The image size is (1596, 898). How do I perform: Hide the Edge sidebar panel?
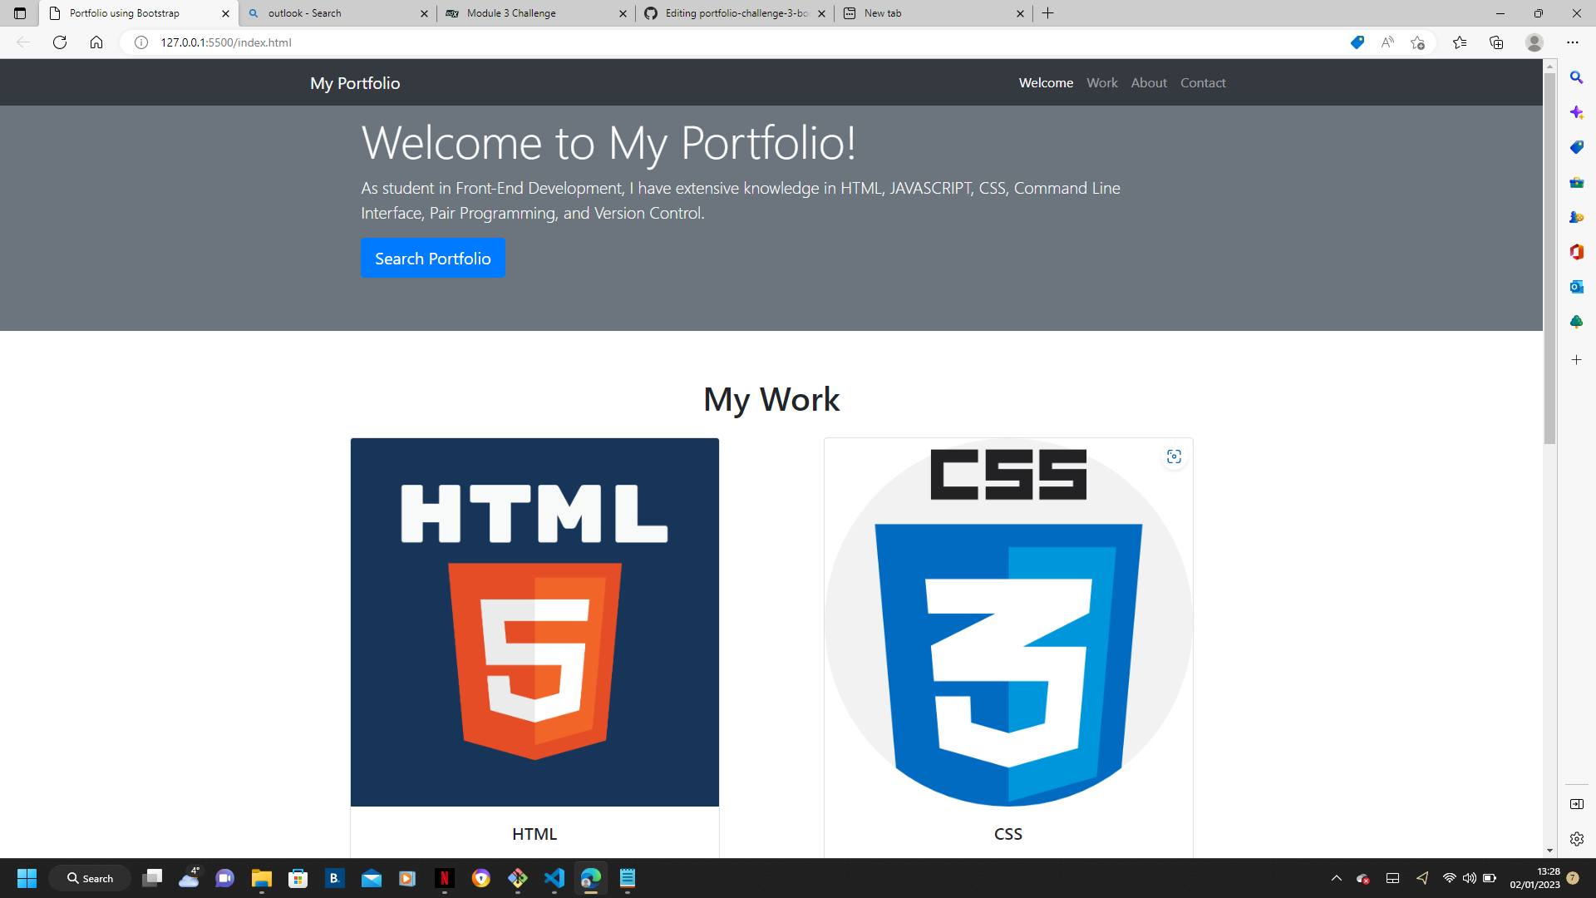point(1576,804)
